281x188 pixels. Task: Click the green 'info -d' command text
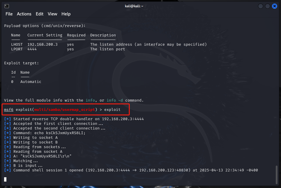[115, 100]
